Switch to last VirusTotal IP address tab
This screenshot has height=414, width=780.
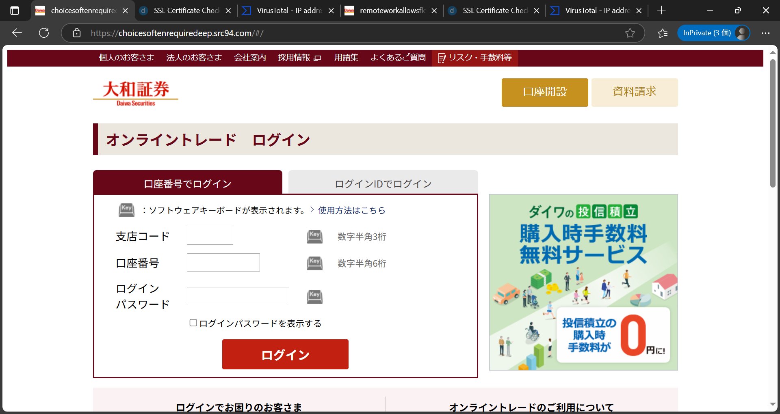point(597,11)
